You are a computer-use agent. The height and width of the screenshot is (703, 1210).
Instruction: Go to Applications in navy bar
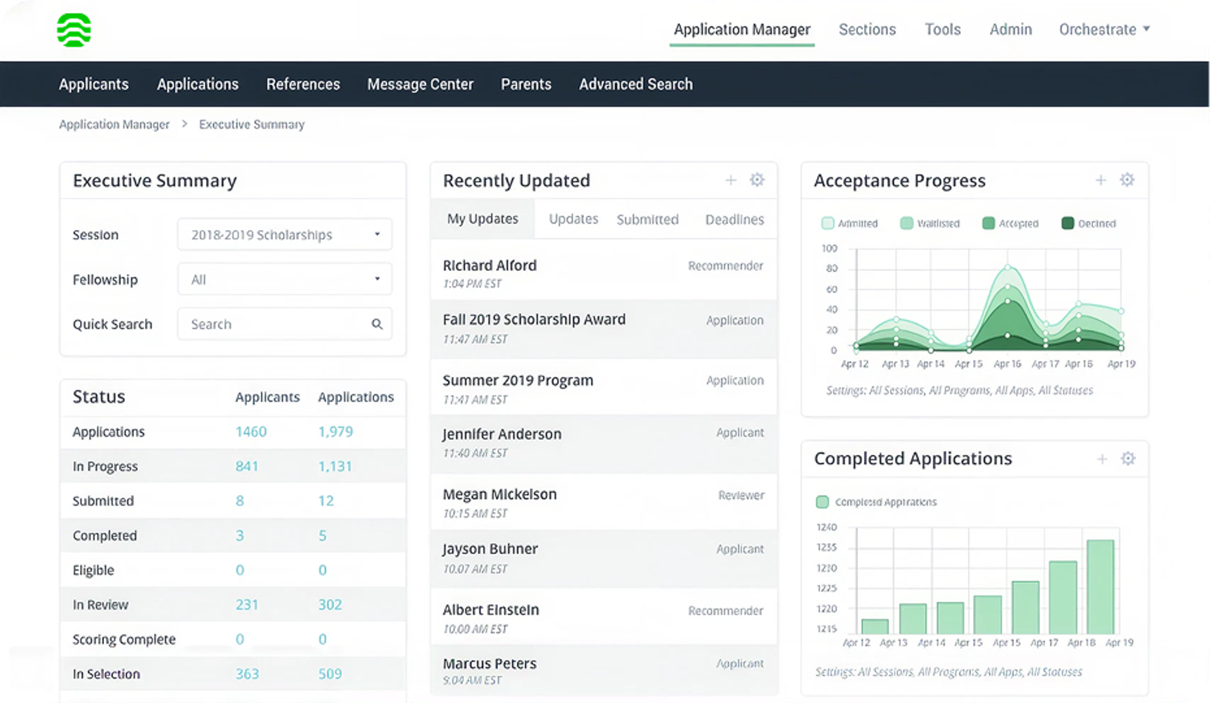pyautogui.click(x=198, y=84)
